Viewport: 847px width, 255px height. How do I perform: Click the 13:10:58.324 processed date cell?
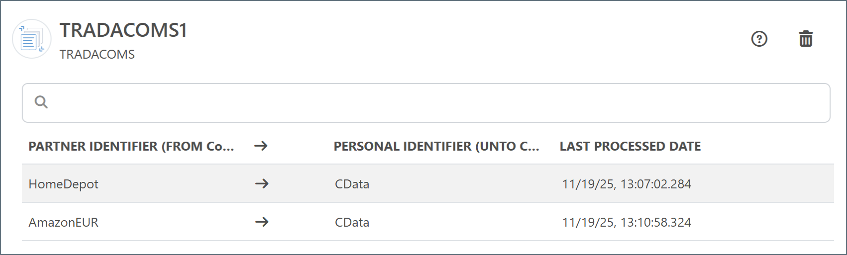pos(627,223)
